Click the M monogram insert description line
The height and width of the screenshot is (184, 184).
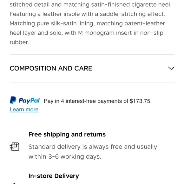coord(87,33)
